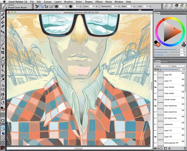The image size is (187, 151).
Task: Open the File menu
Action: point(32,2)
